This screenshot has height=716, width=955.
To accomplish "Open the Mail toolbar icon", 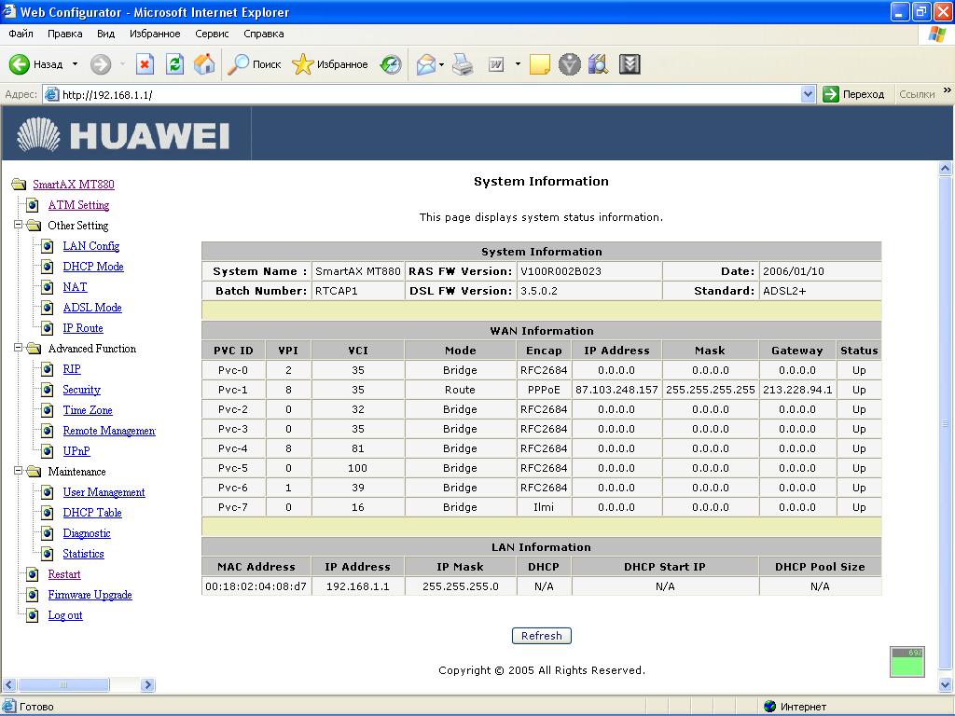I will (426, 64).
